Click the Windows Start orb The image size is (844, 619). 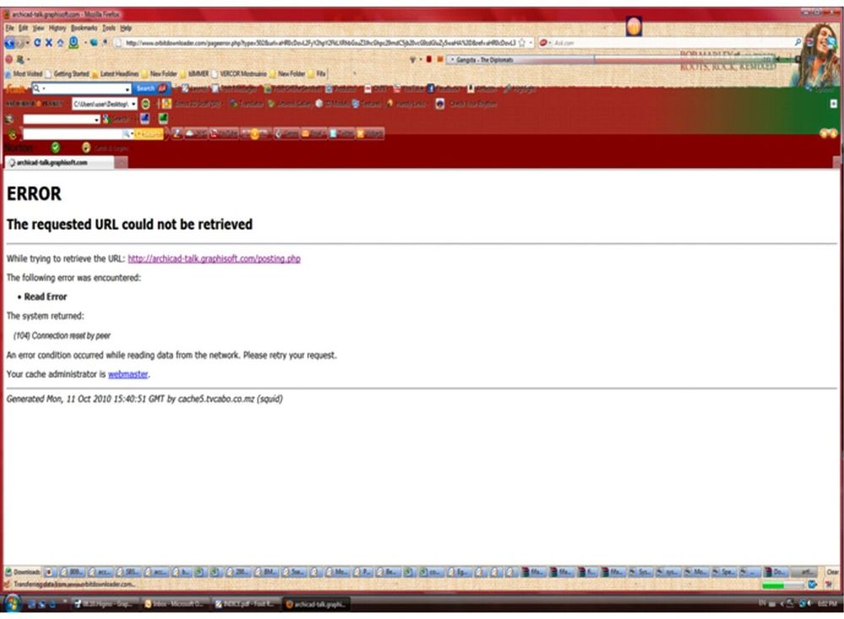pos(11,604)
